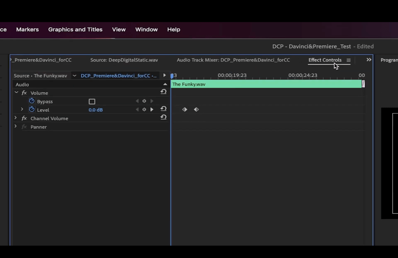Screen dimensions: 398x258
Task: Toggle the Channel Volume fx icon
Action: tap(24, 118)
